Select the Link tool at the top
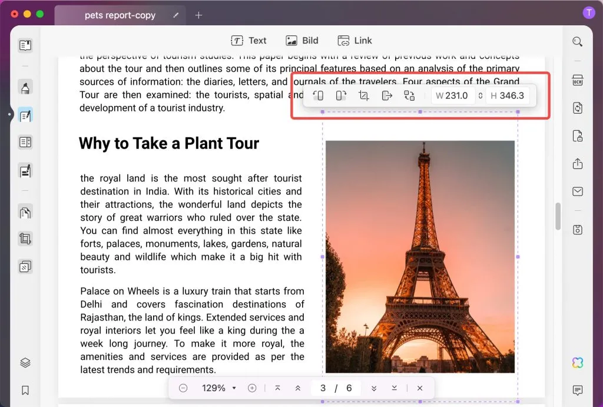This screenshot has height=407, width=603. (355, 40)
